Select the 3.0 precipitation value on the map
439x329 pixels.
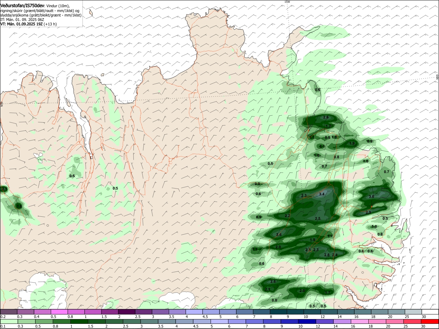371,197
